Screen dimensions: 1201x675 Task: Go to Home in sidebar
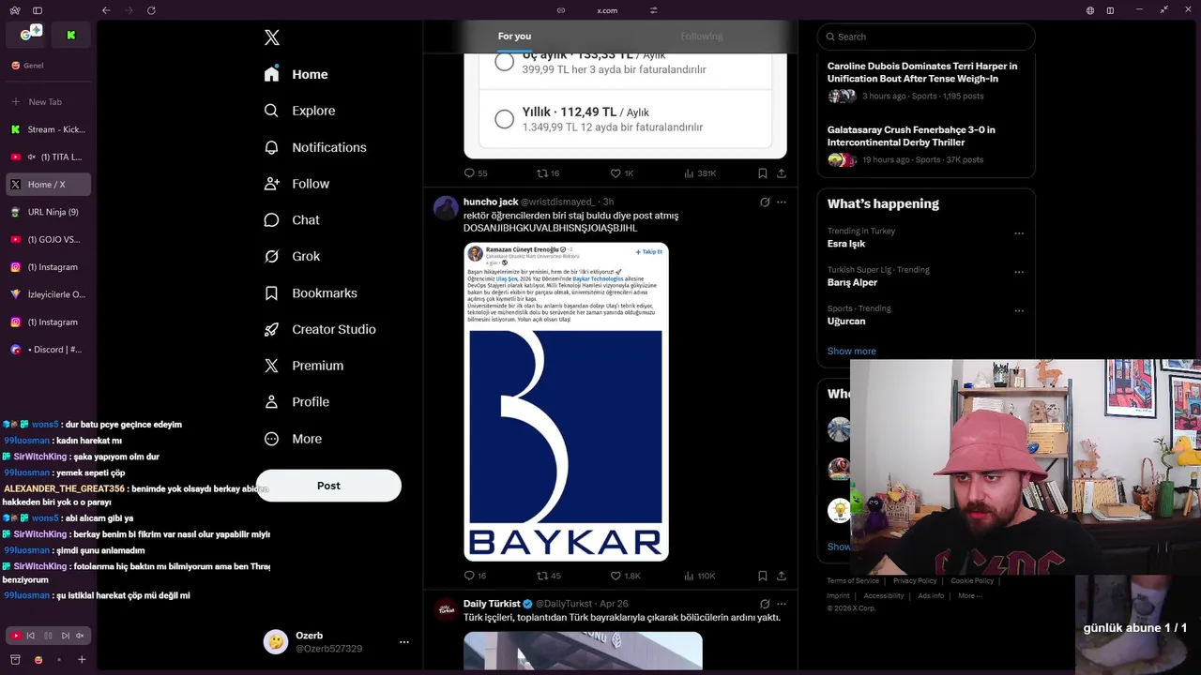pyautogui.click(x=296, y=74)
